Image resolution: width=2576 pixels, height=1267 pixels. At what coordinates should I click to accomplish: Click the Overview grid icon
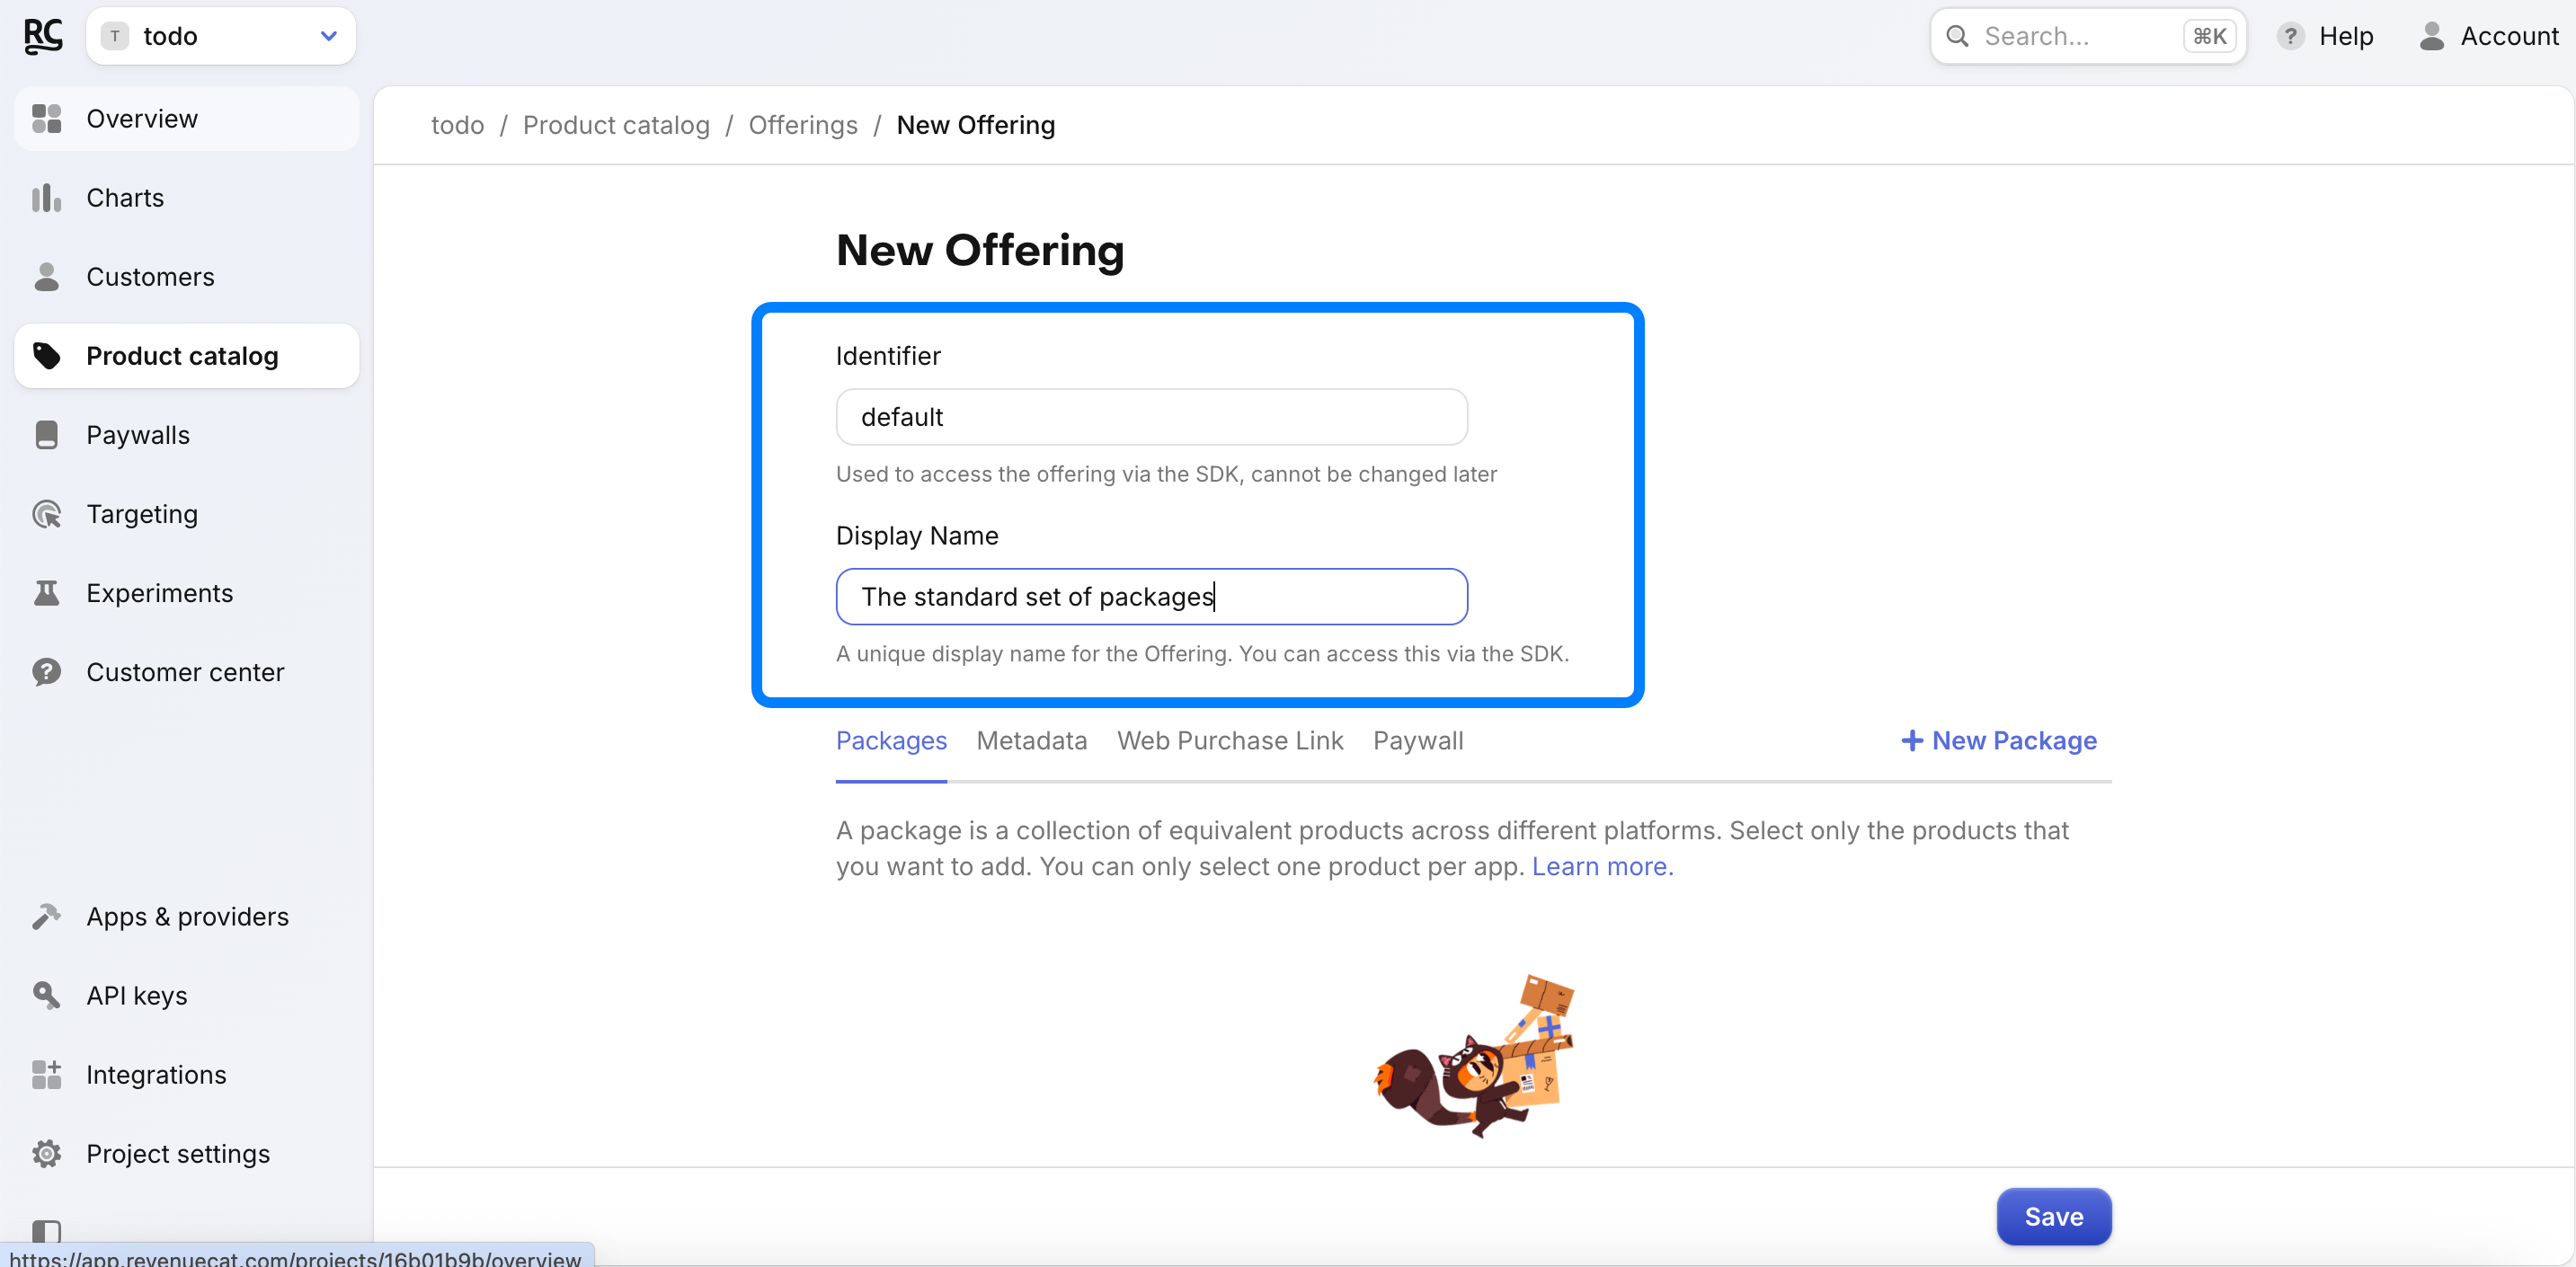46,118
